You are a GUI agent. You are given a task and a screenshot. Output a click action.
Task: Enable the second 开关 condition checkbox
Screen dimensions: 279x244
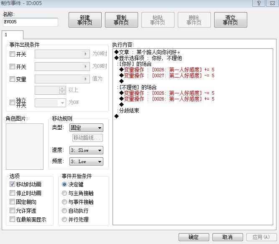tap(12, 67)
